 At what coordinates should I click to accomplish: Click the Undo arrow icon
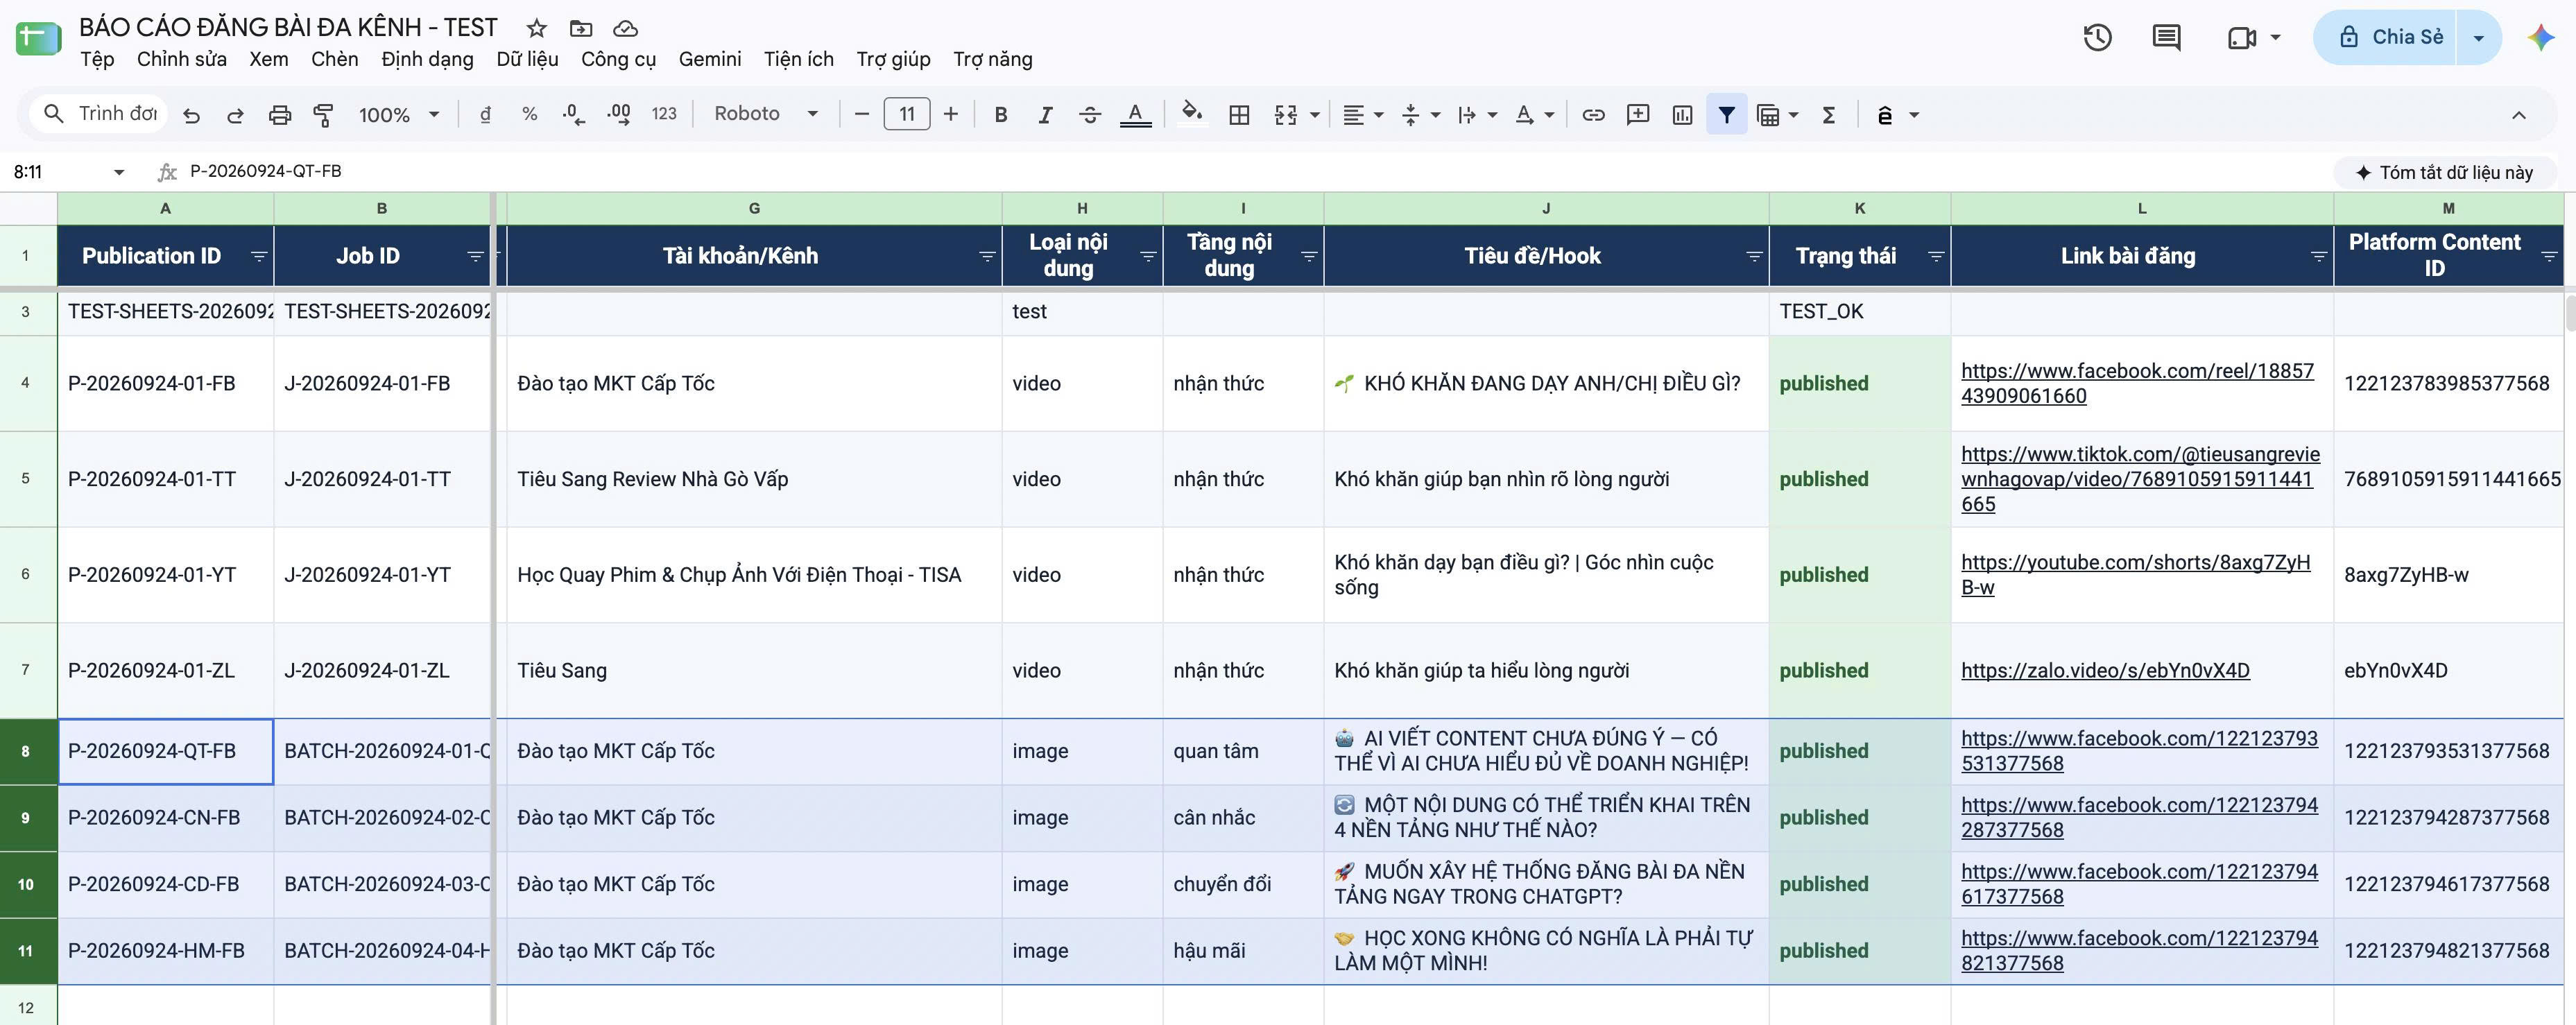[x=191, y=115]
